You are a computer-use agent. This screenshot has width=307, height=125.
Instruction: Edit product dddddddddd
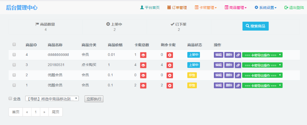pyautogui.click(x=219, y=55)
